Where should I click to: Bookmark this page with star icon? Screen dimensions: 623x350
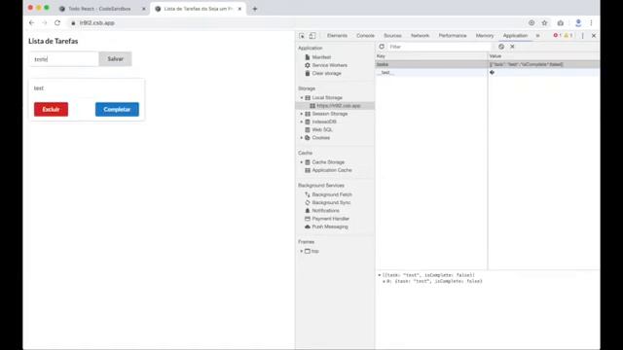click(x=544, y=23)
